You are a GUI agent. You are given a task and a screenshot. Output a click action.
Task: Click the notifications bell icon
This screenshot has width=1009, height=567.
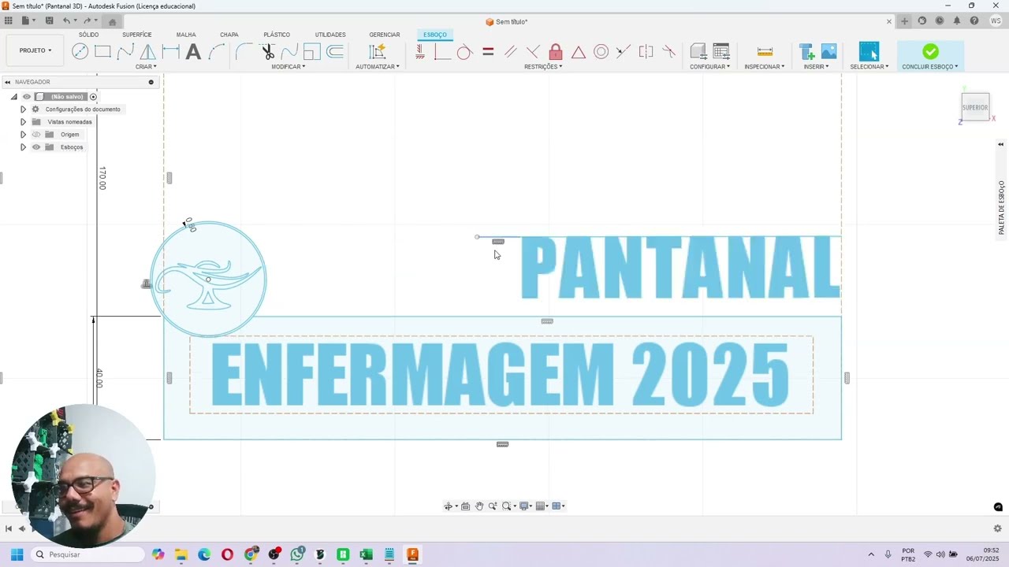tap(957, 21)
